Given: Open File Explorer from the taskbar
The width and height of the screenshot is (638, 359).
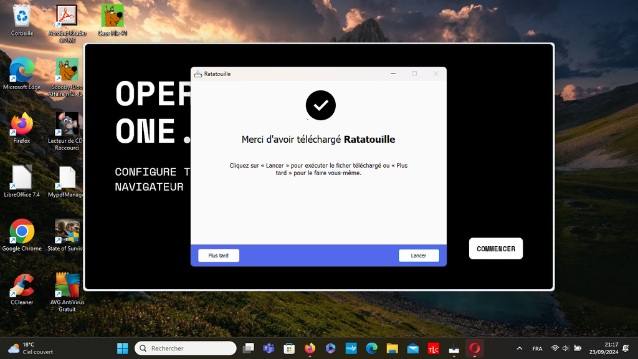Looking at the screenshot, I should point(393,348).
